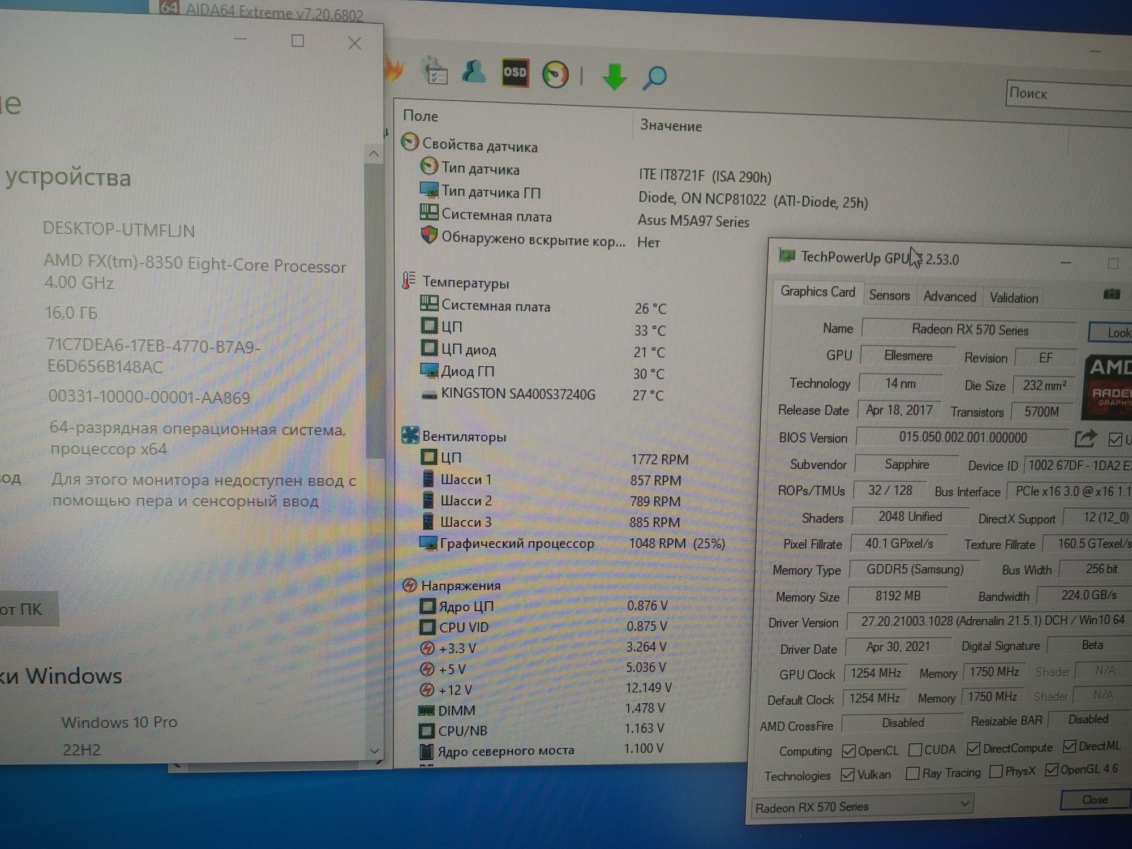Click the BIOS export share icon in GPU-Z

pyautogui.click(x=1085, y=438)
